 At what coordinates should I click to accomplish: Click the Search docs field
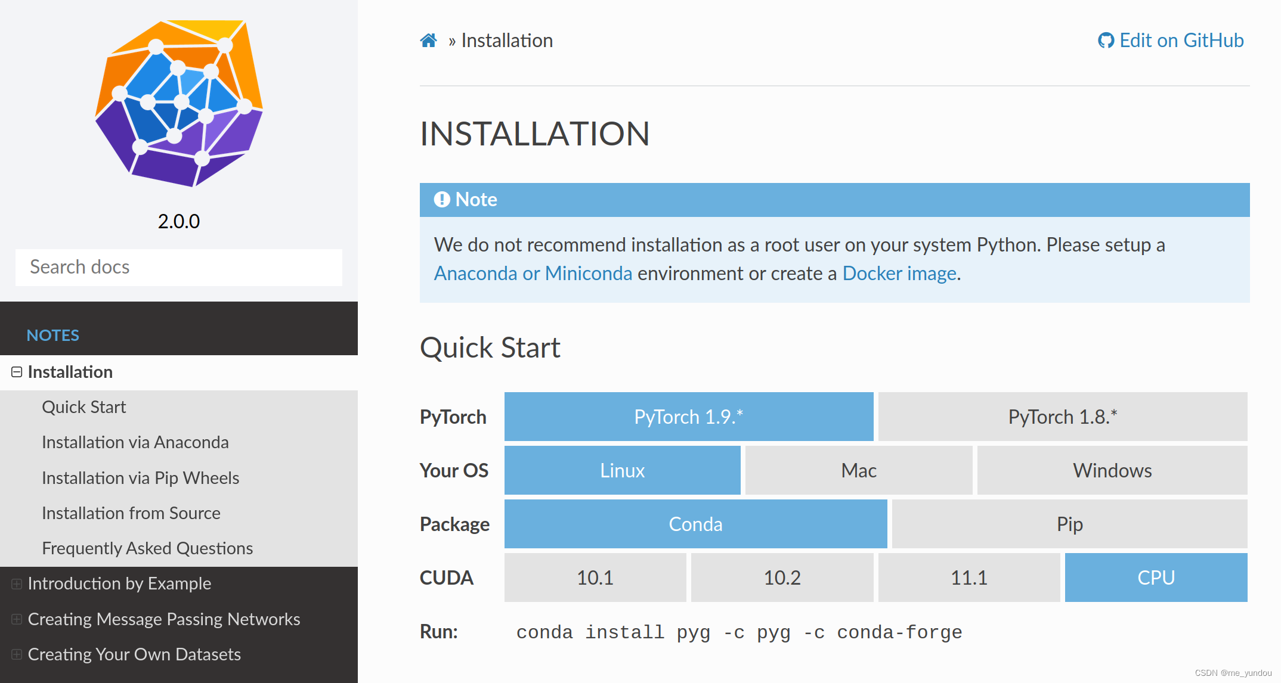pyautogui.click(x=179, y=267)
